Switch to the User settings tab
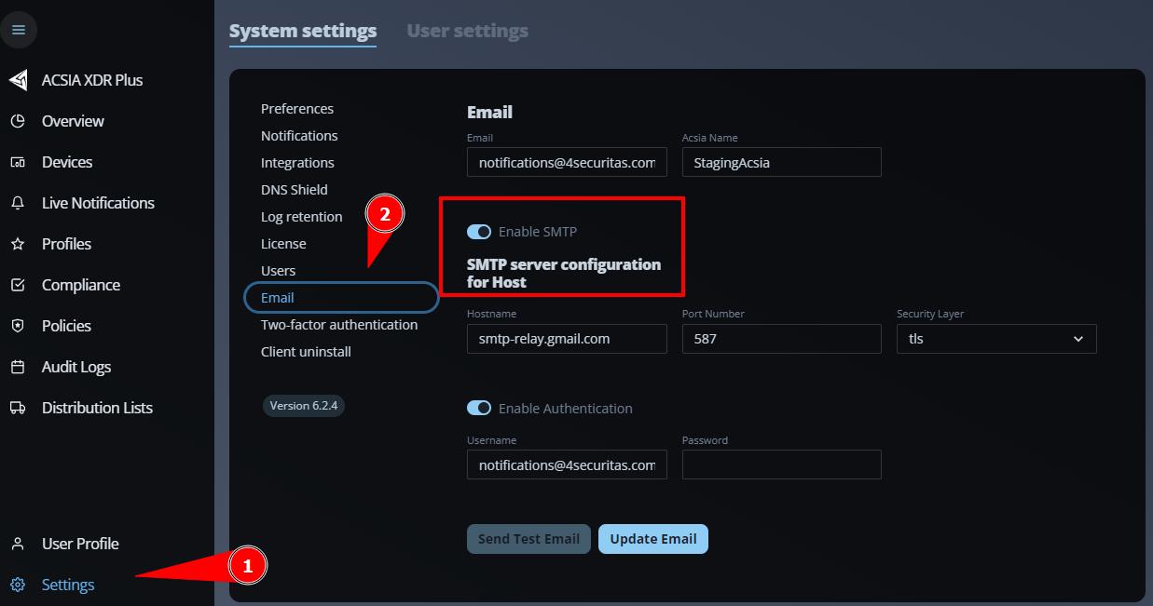The width and height of the screenshot is (1153, 606). 468,31
